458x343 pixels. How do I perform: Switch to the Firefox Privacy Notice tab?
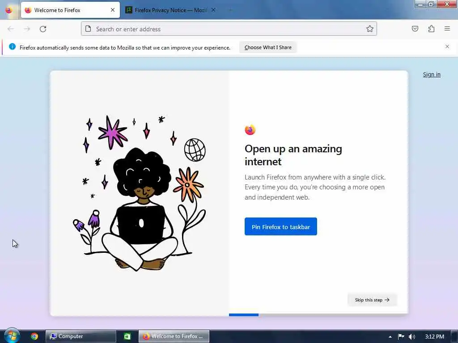coord(170,10)
